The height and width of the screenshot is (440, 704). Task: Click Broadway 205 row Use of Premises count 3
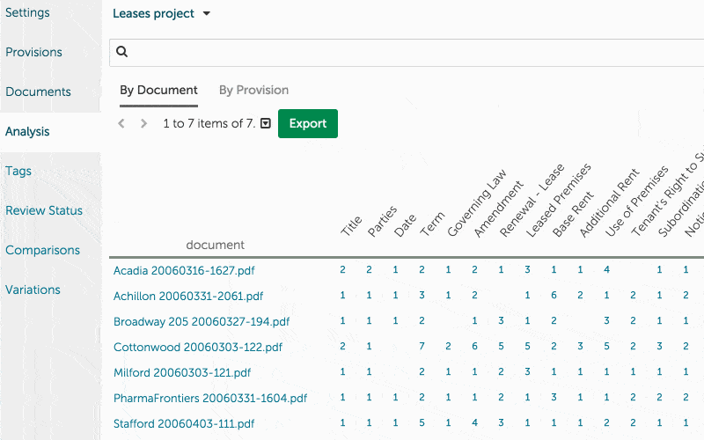click(x=606, y=321)
